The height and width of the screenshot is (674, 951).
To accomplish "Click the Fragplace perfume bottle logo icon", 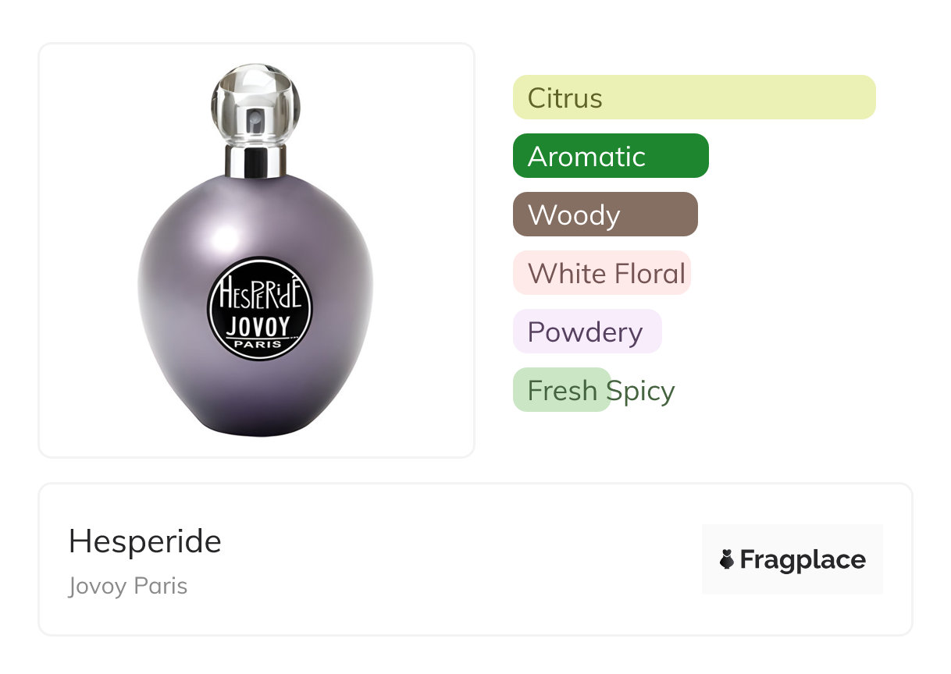I will point(727,559).
